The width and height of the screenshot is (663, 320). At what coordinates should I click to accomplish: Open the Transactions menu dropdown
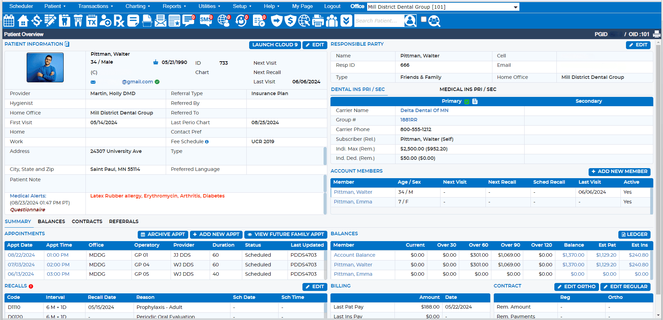pyautogui.click(x=96, y=6)
